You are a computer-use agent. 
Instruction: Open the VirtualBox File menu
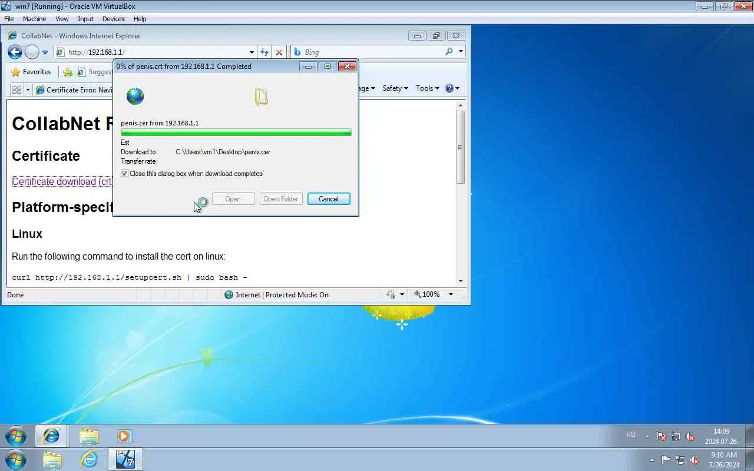[9, 19]
